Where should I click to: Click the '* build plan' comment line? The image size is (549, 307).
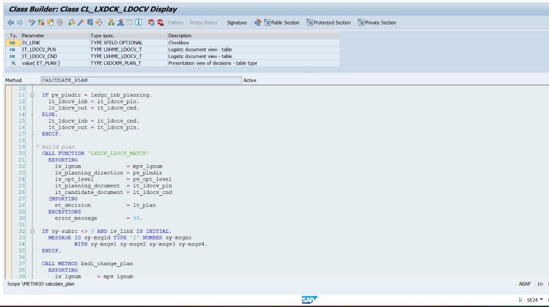tap(56, 147)
